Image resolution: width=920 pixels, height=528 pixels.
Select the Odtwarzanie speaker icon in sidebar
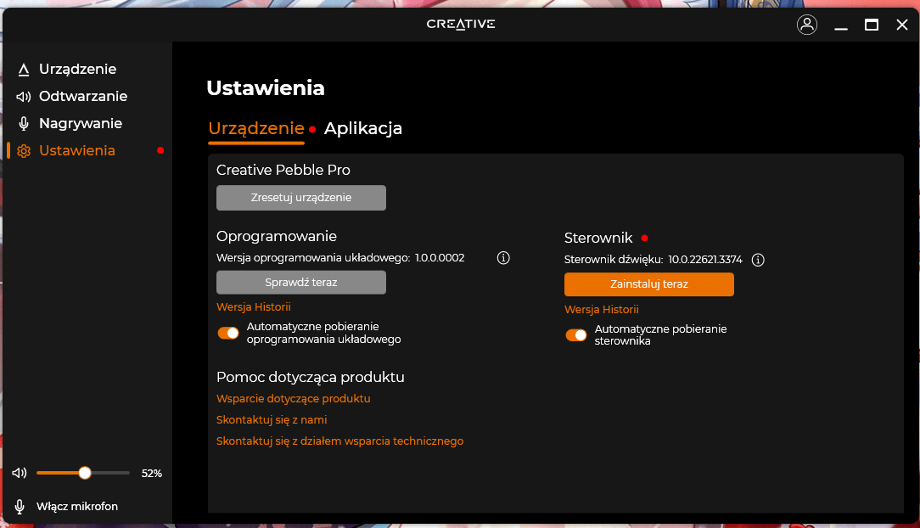[x=24, y=96]
